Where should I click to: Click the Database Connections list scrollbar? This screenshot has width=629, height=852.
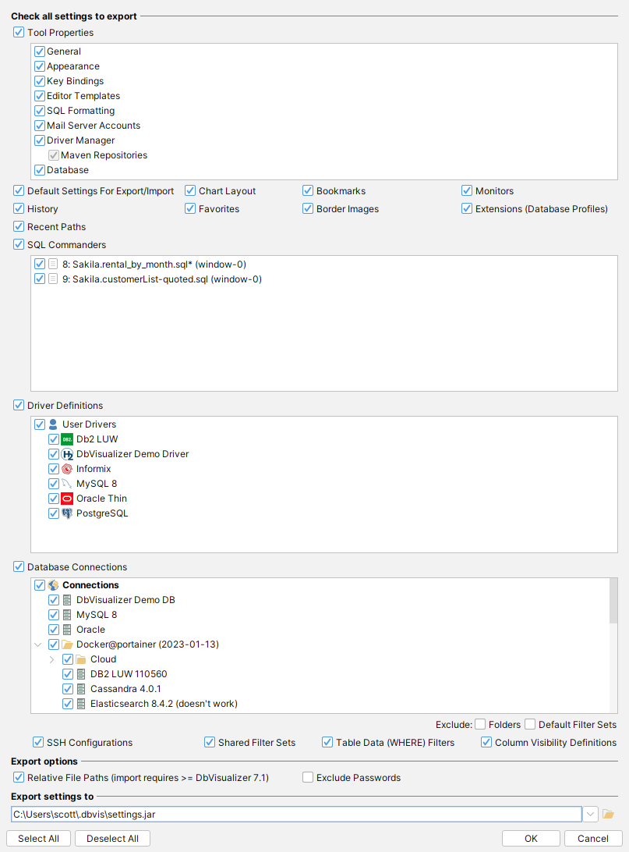tap(613, 601)
